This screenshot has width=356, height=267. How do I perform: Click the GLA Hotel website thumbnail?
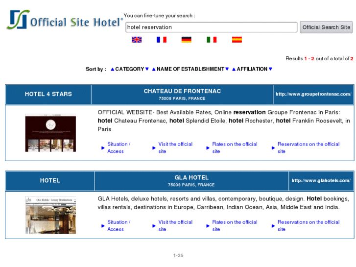tap(50, 215)
